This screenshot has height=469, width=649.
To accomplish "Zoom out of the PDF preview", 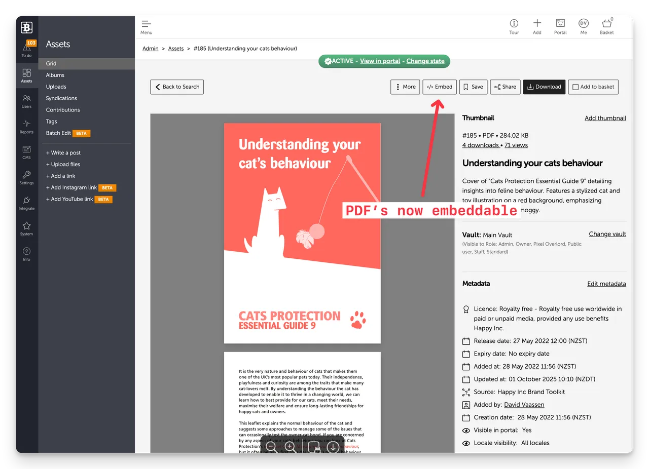I will point(271,447).
